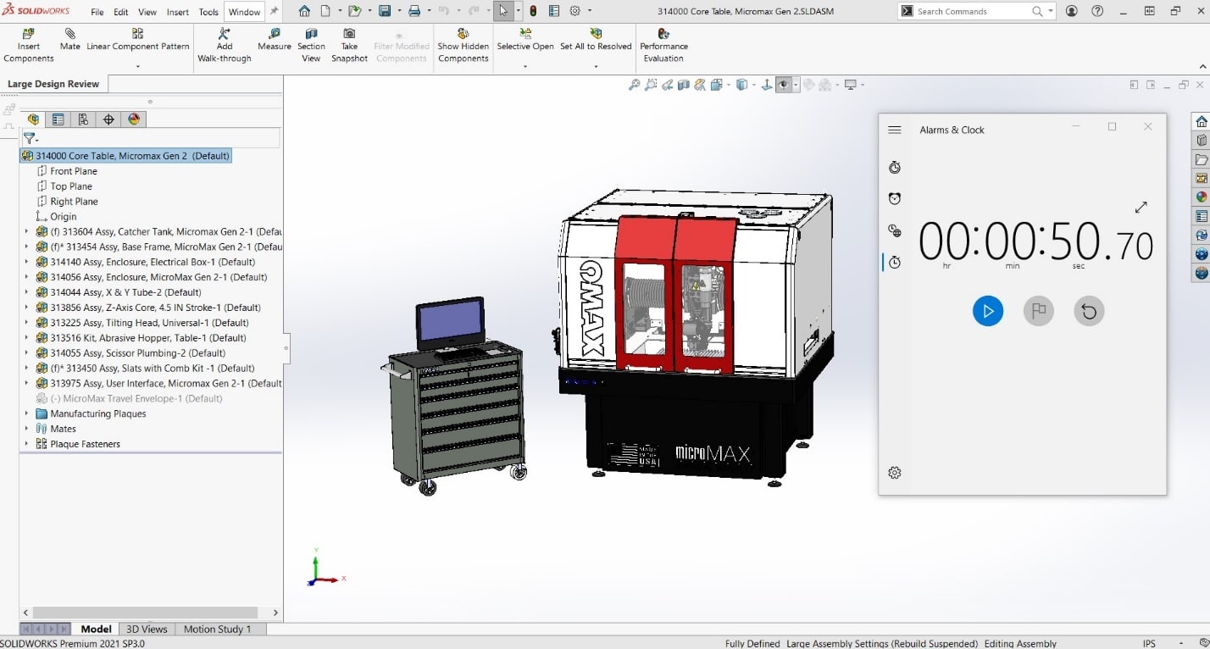Image resolution: width=1210 pixels, height=649 pixels.
Task: Click the Search Commands field
Action: pos(972,11)
